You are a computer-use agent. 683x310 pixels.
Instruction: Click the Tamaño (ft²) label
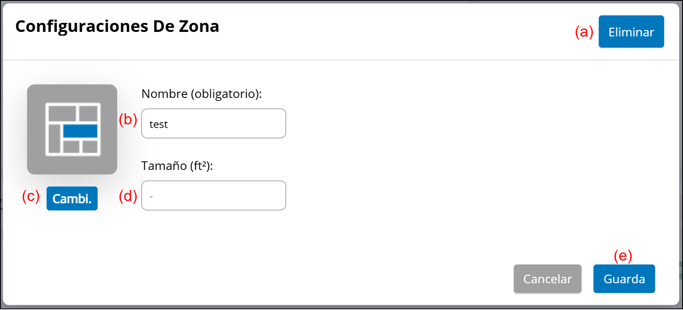tap(177, 166)
